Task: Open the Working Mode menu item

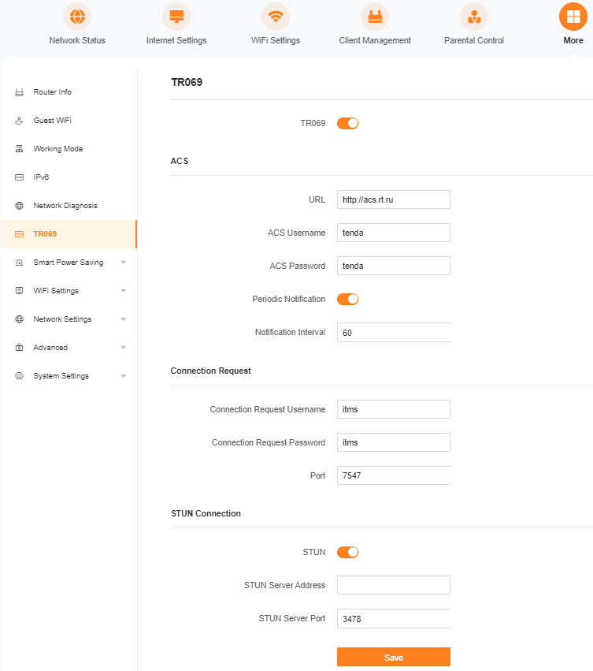Action: 57,149
